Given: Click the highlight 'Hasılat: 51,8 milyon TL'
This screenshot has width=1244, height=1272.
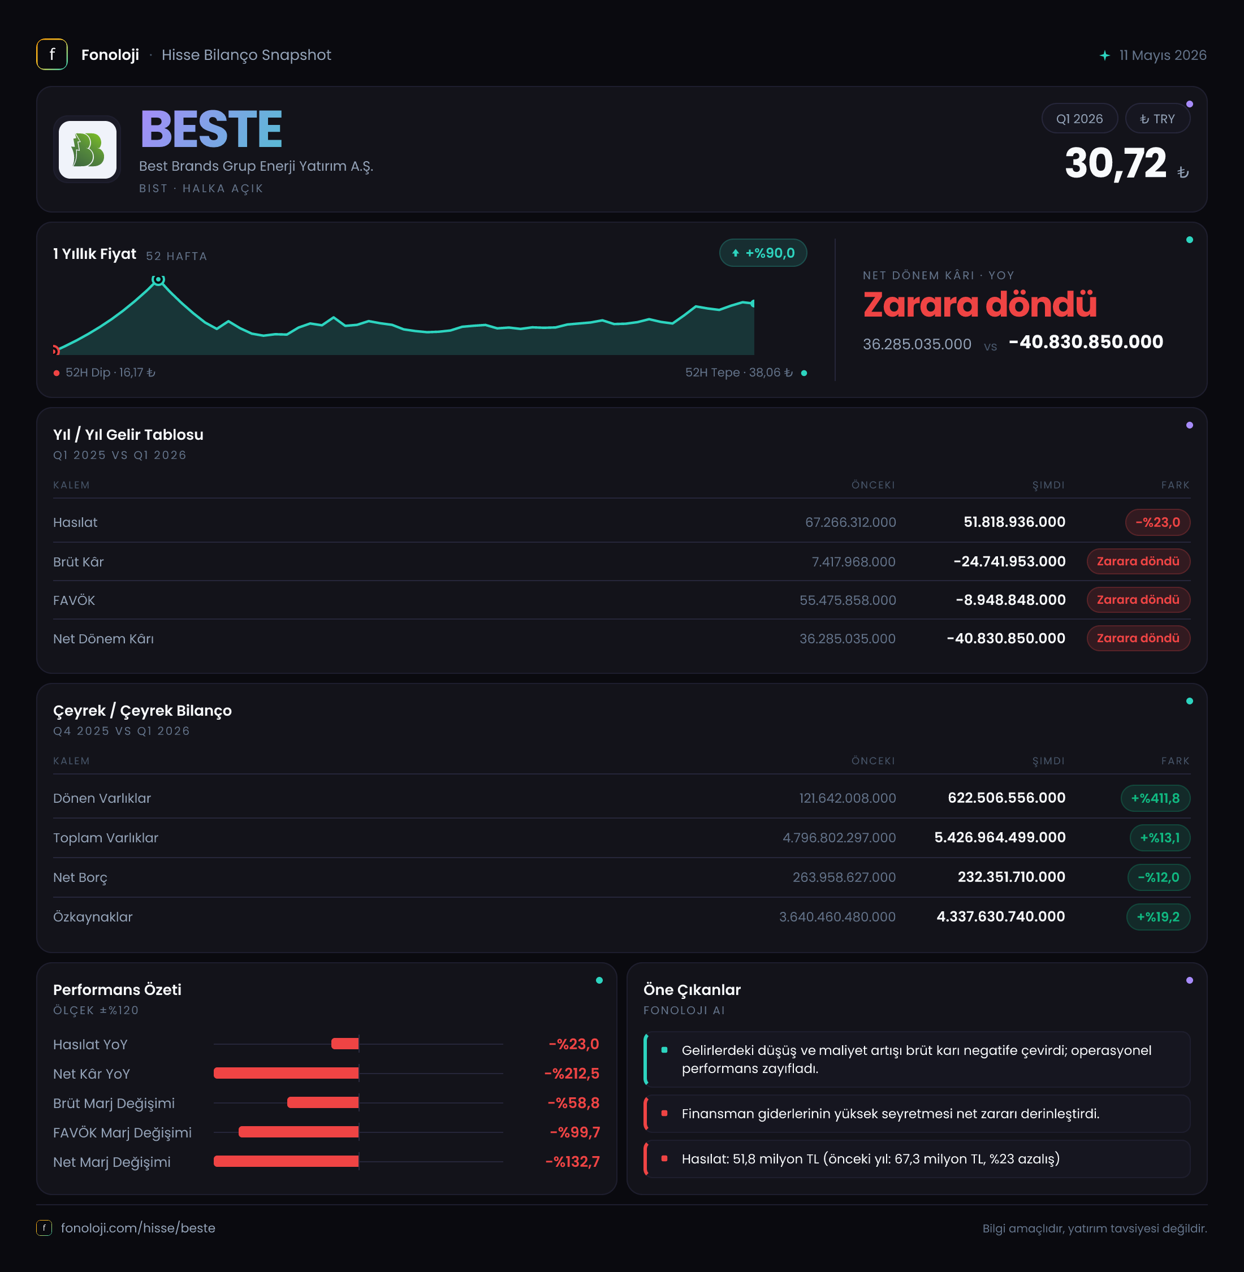Looking at the screenshot, I should point(917,1159).
